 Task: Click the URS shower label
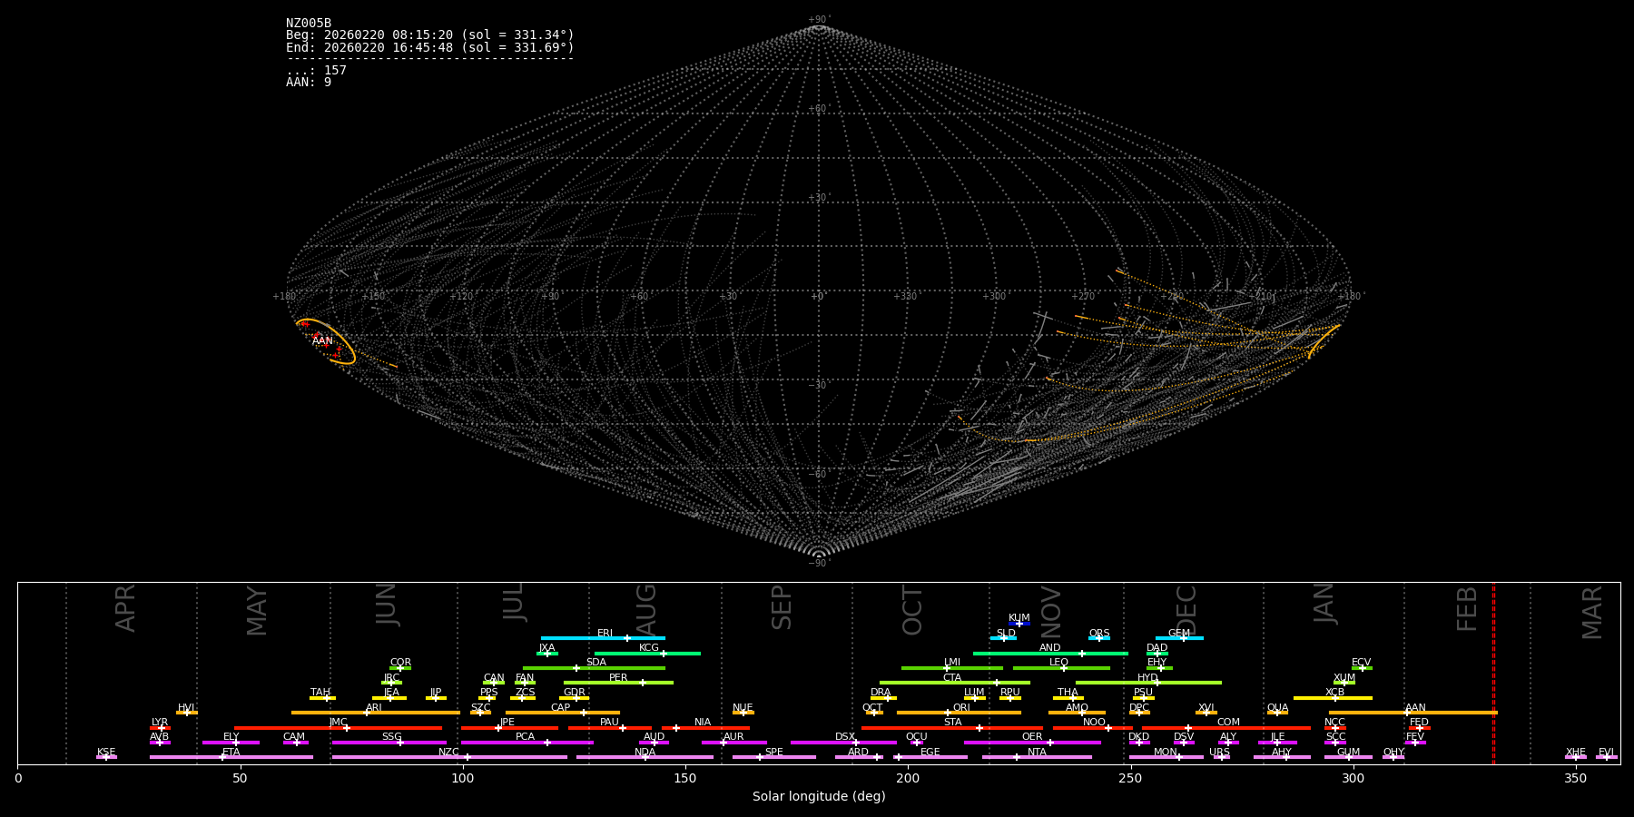(x=1219, y=753)
